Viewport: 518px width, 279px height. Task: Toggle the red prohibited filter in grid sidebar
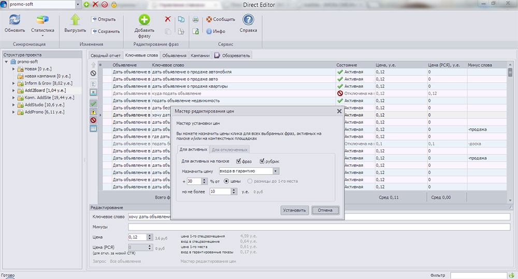(93, 120)
